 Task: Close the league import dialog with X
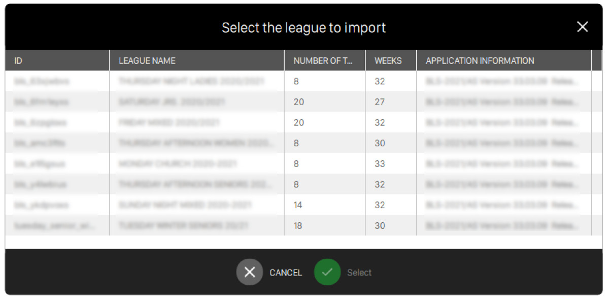pos(582,27)
